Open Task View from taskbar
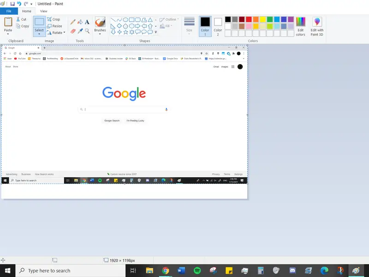 click(133, 271)
